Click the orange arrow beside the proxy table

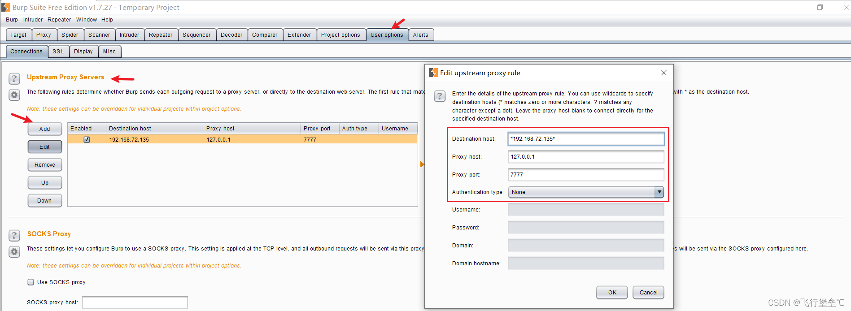tap(422, 164)
